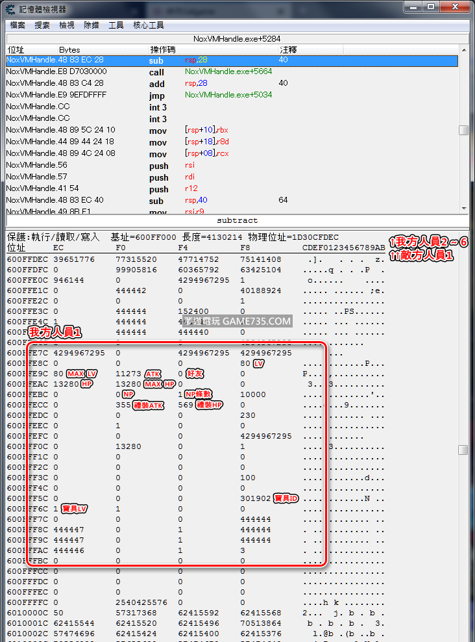Click the 寶具ID value 301902
The width and height of the screenshot is (475, 642).
[256, 498]
